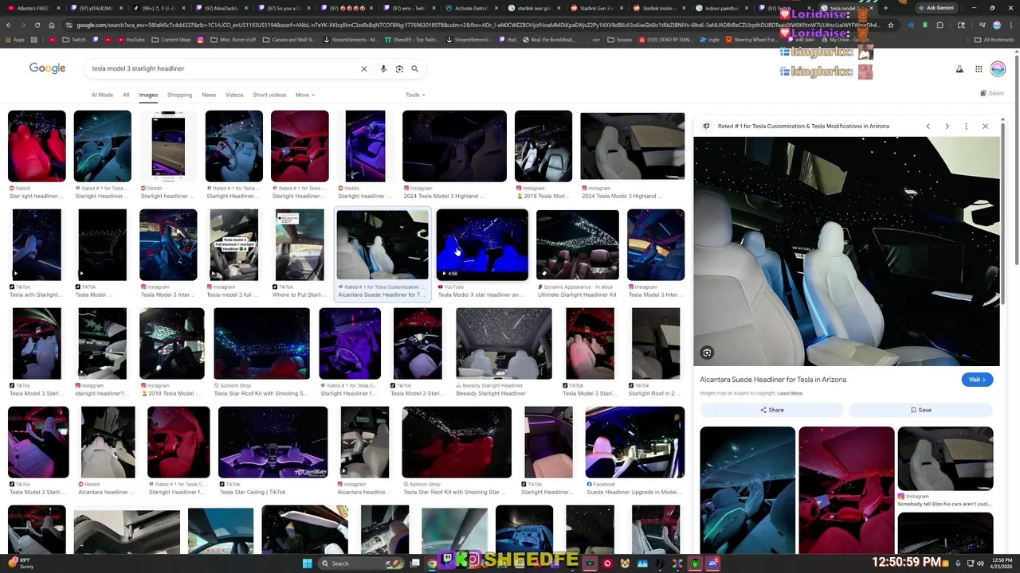The width and height of the screenshot is (1020, 573).
Task: Open Google Search Labs flask icon
Action: 959,69
